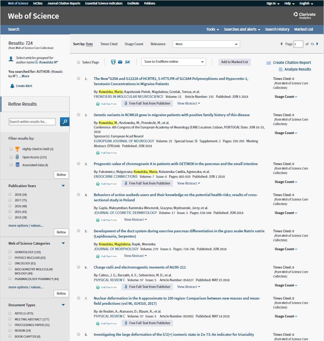
Task: Enable the Open Access filter checkbox
Action: pyautogui.click(x=11, y=157)
